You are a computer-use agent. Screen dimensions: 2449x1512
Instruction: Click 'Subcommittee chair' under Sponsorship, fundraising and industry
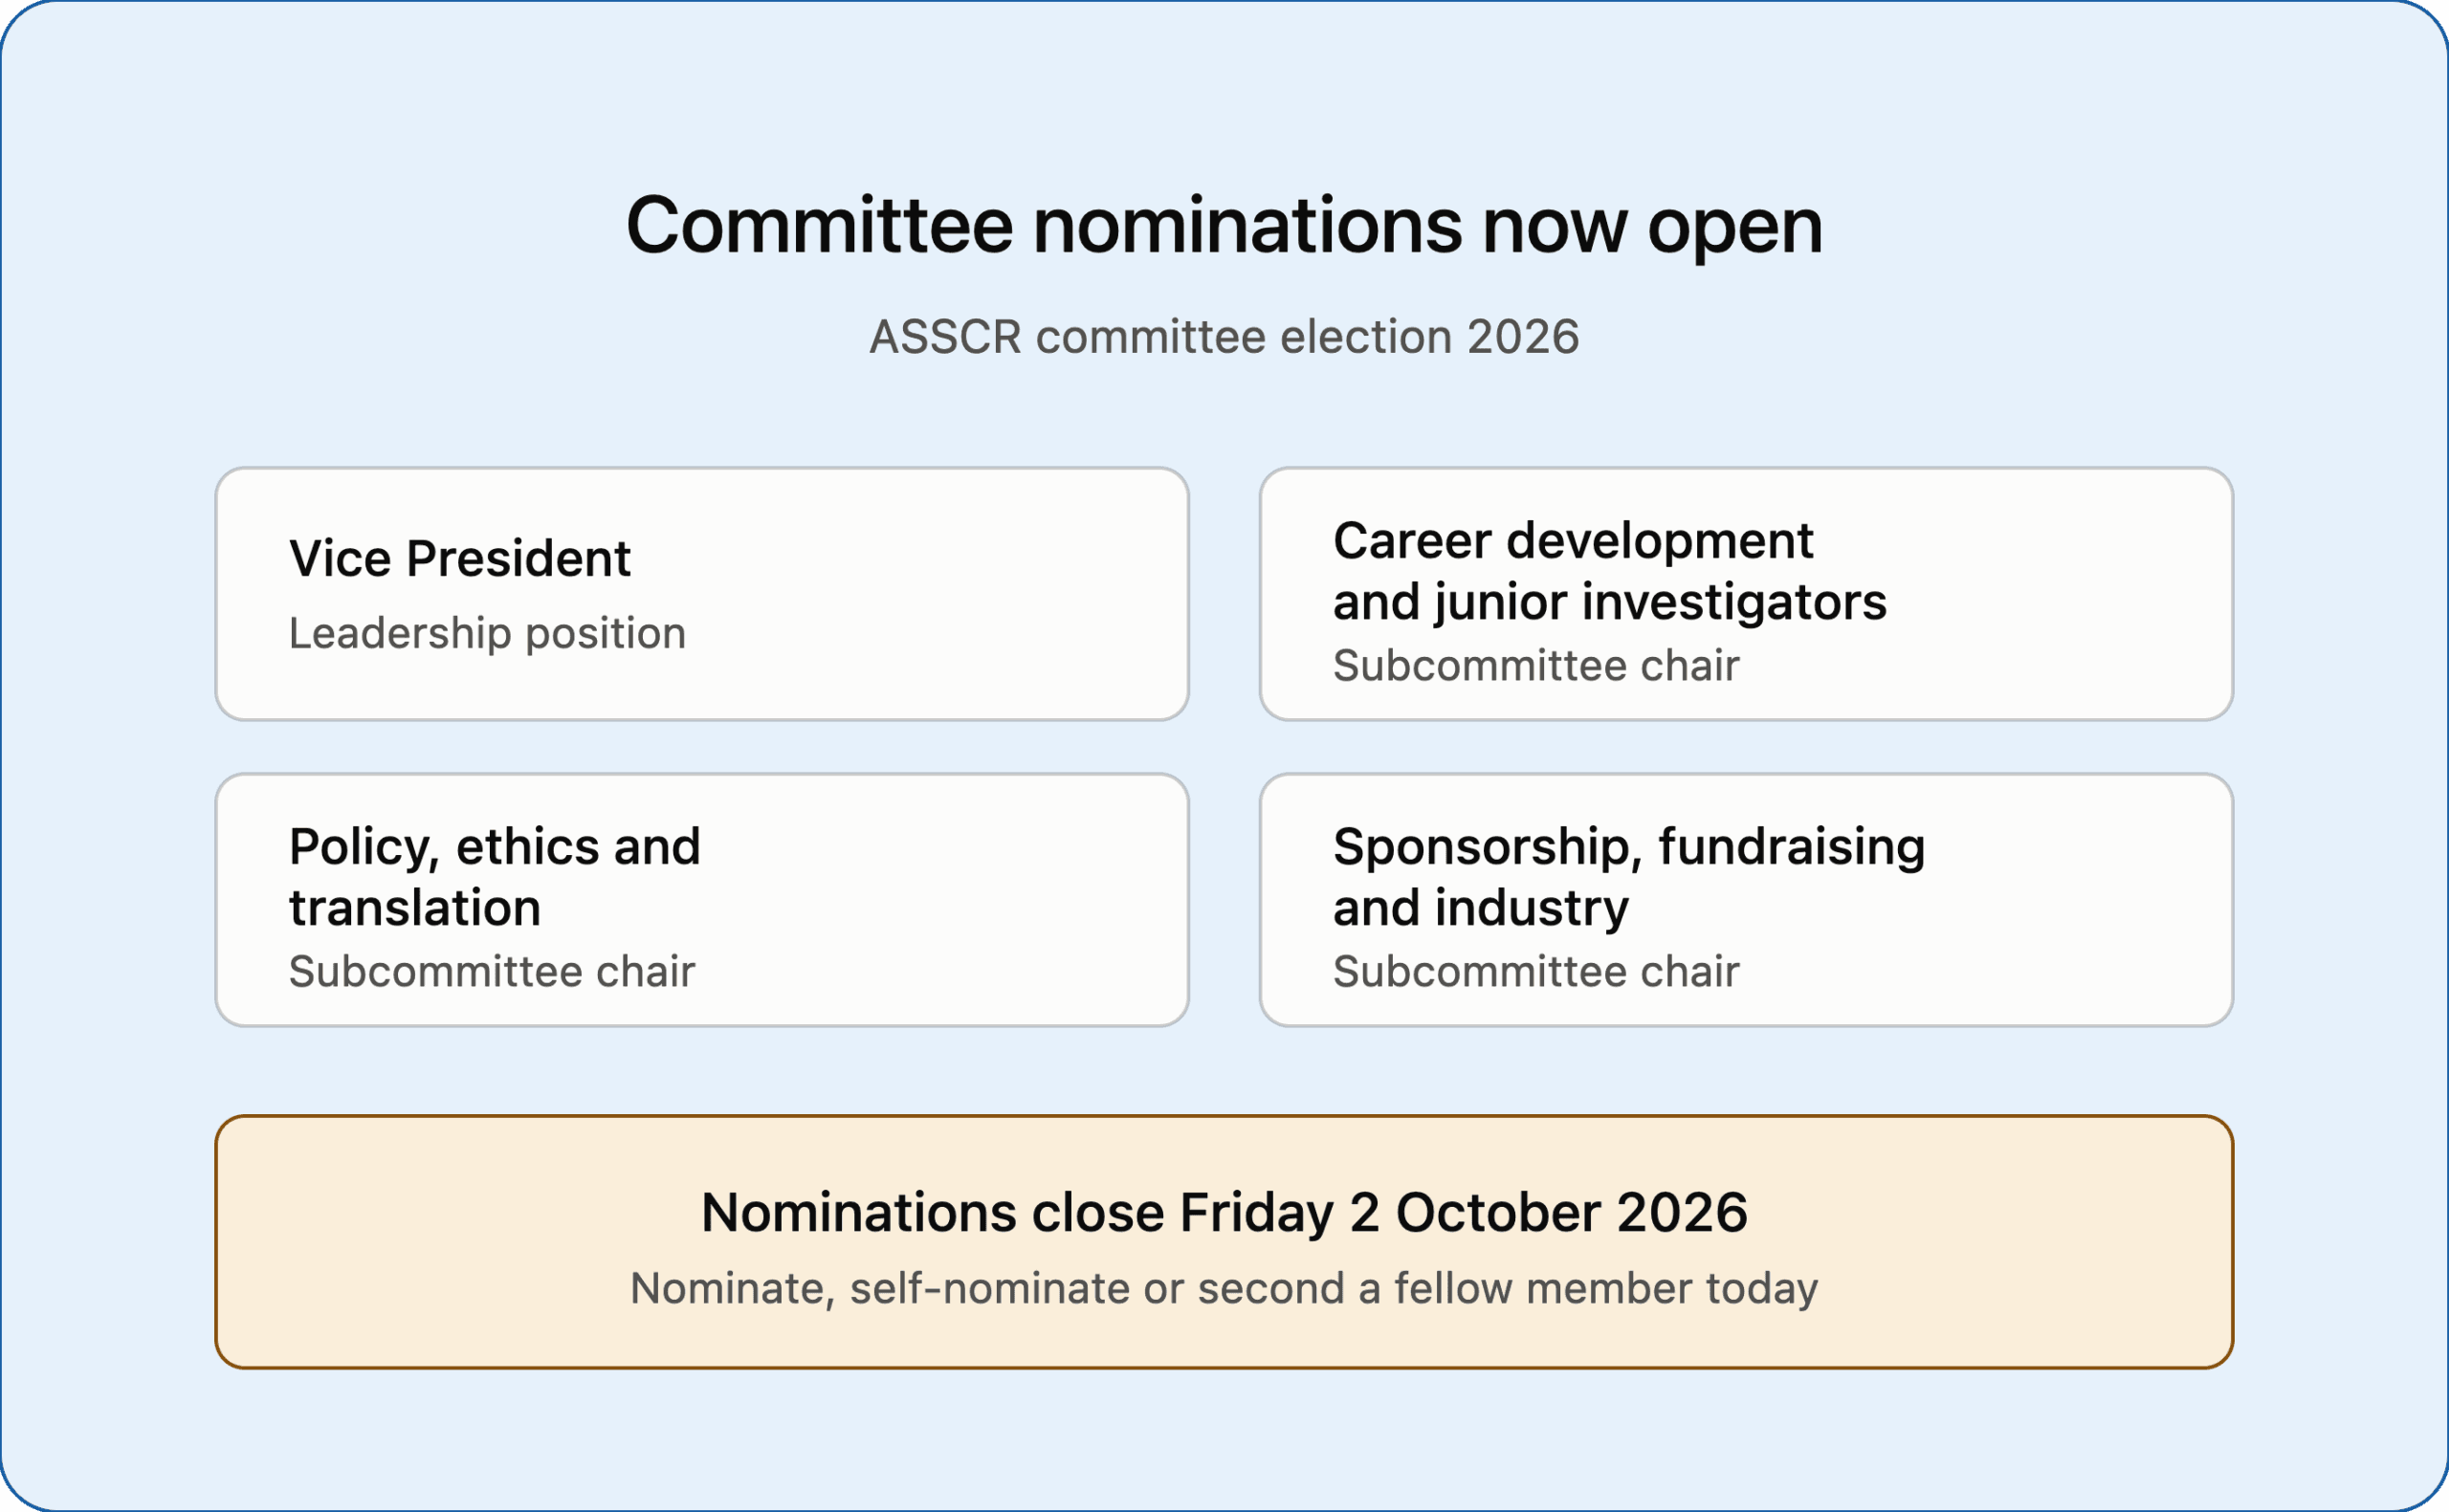tap(1536, 972)
